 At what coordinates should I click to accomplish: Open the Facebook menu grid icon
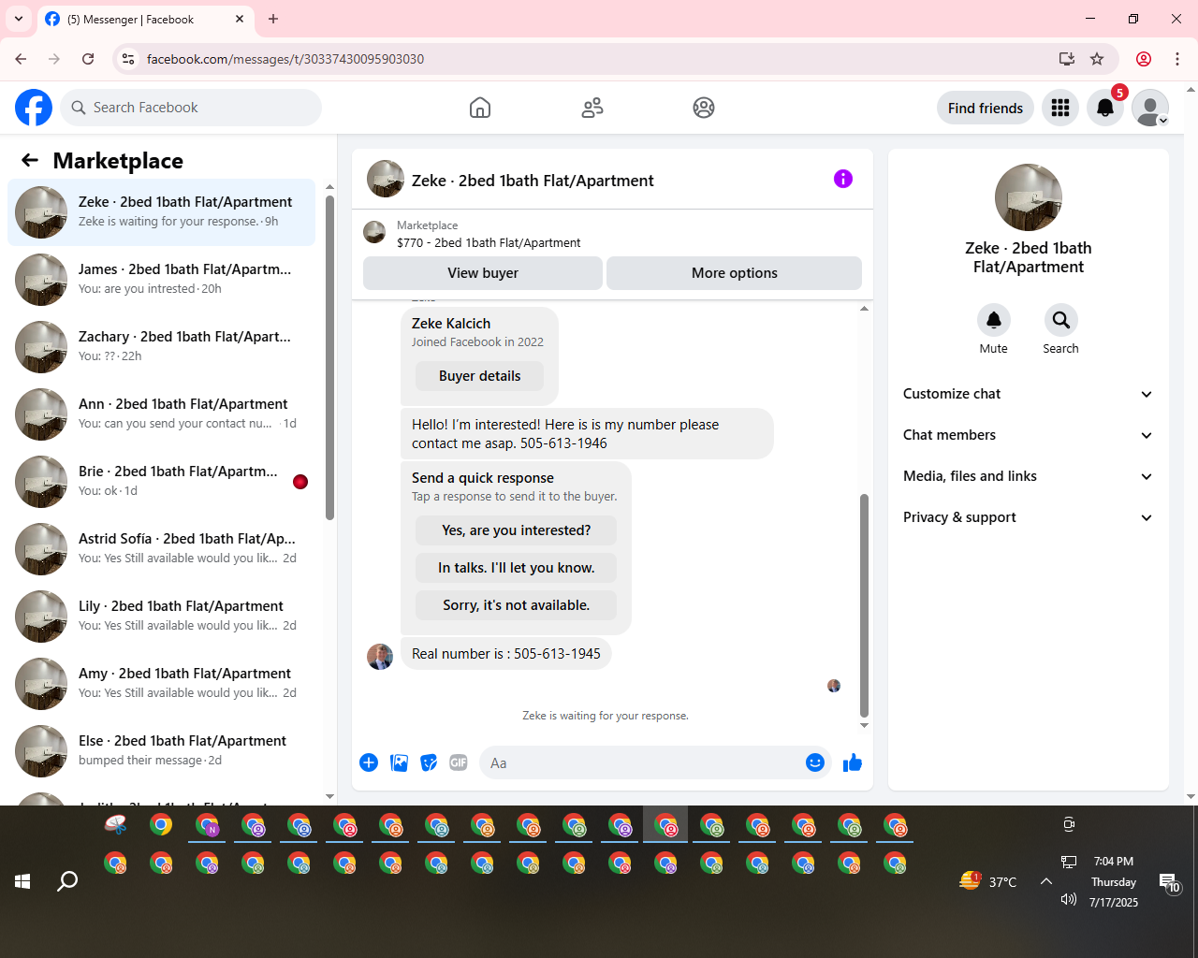tap(1060, 108)
